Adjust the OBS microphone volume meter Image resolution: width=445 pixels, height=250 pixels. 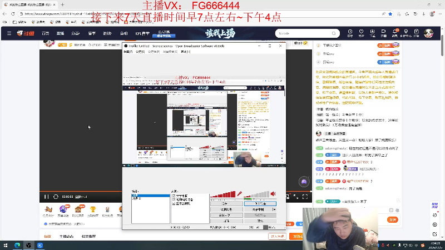coord(223,194)
